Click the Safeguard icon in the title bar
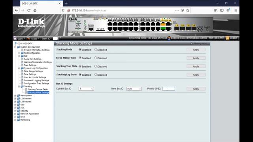Screen dimensions: 253x142 tap(191, 43)
